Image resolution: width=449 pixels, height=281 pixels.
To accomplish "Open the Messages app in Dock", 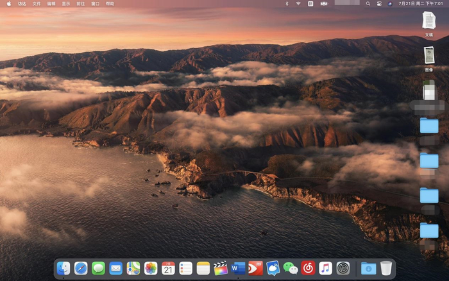I will pyautogui.click(x=98, y=268).
